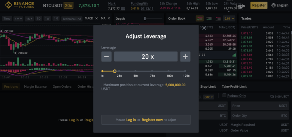Image resolution: width=292 pixels, height=137 pixels.
Task: Select the 1M chart interval
Action: 56,19
